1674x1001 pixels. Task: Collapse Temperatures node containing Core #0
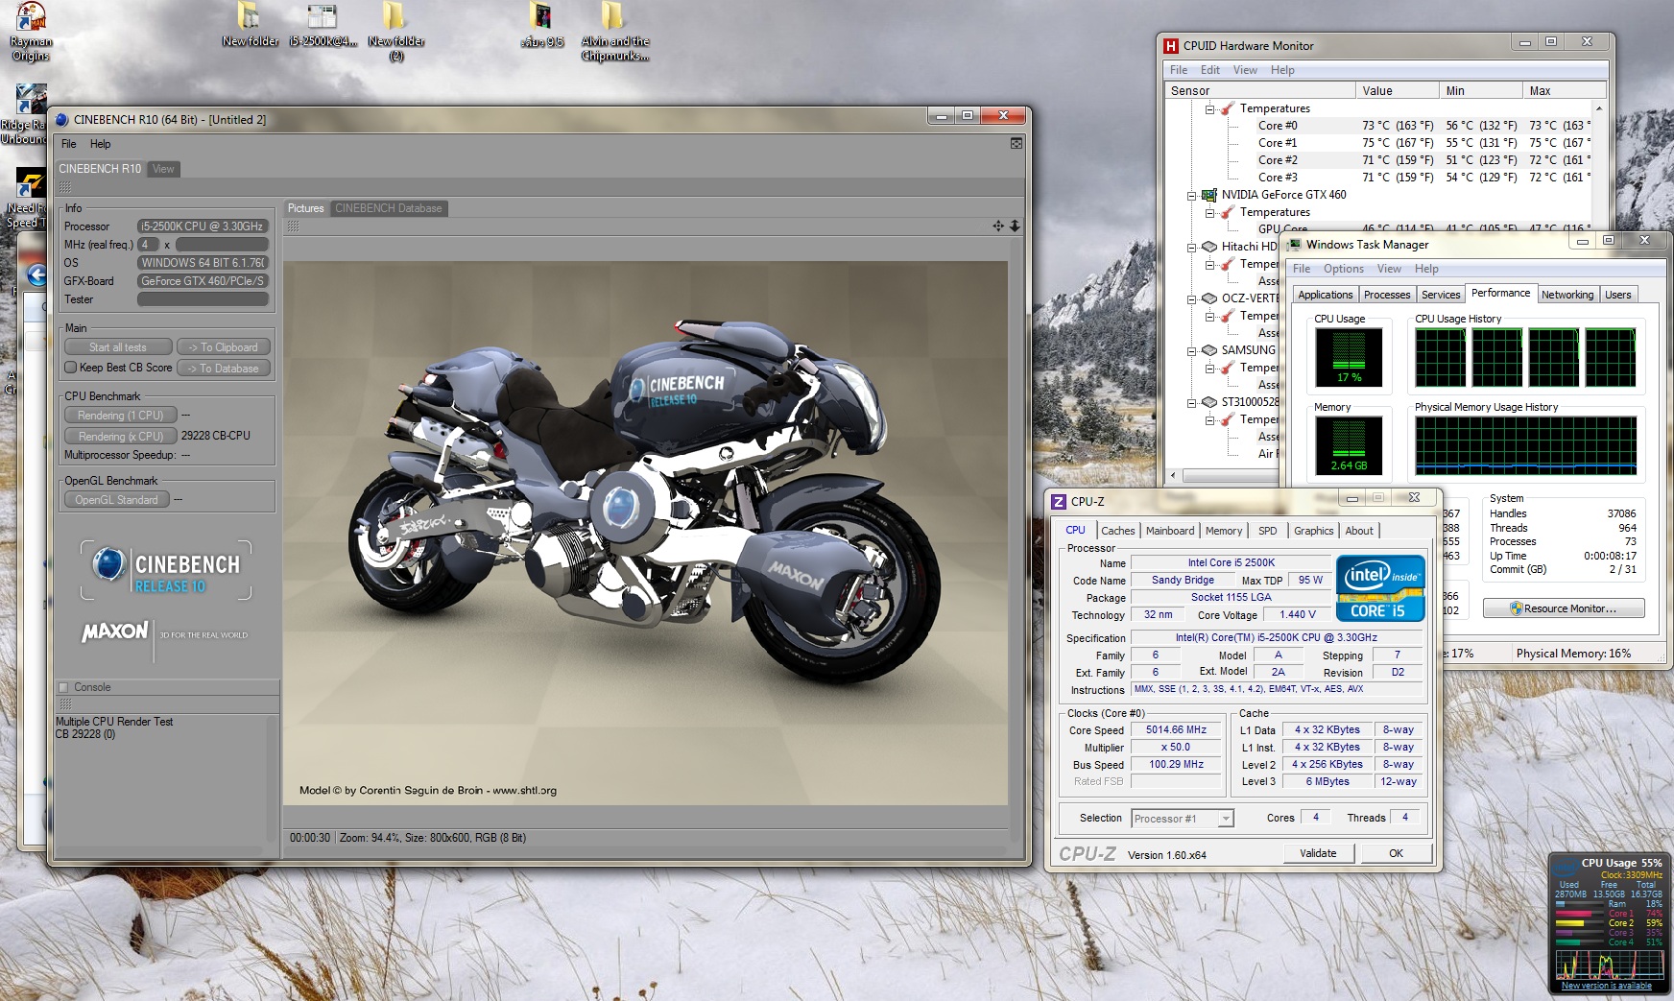[x=1209, y=108]
